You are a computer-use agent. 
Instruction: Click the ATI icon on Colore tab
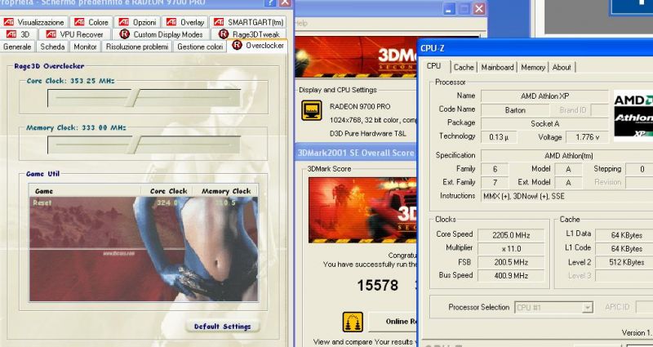(79, 22)
